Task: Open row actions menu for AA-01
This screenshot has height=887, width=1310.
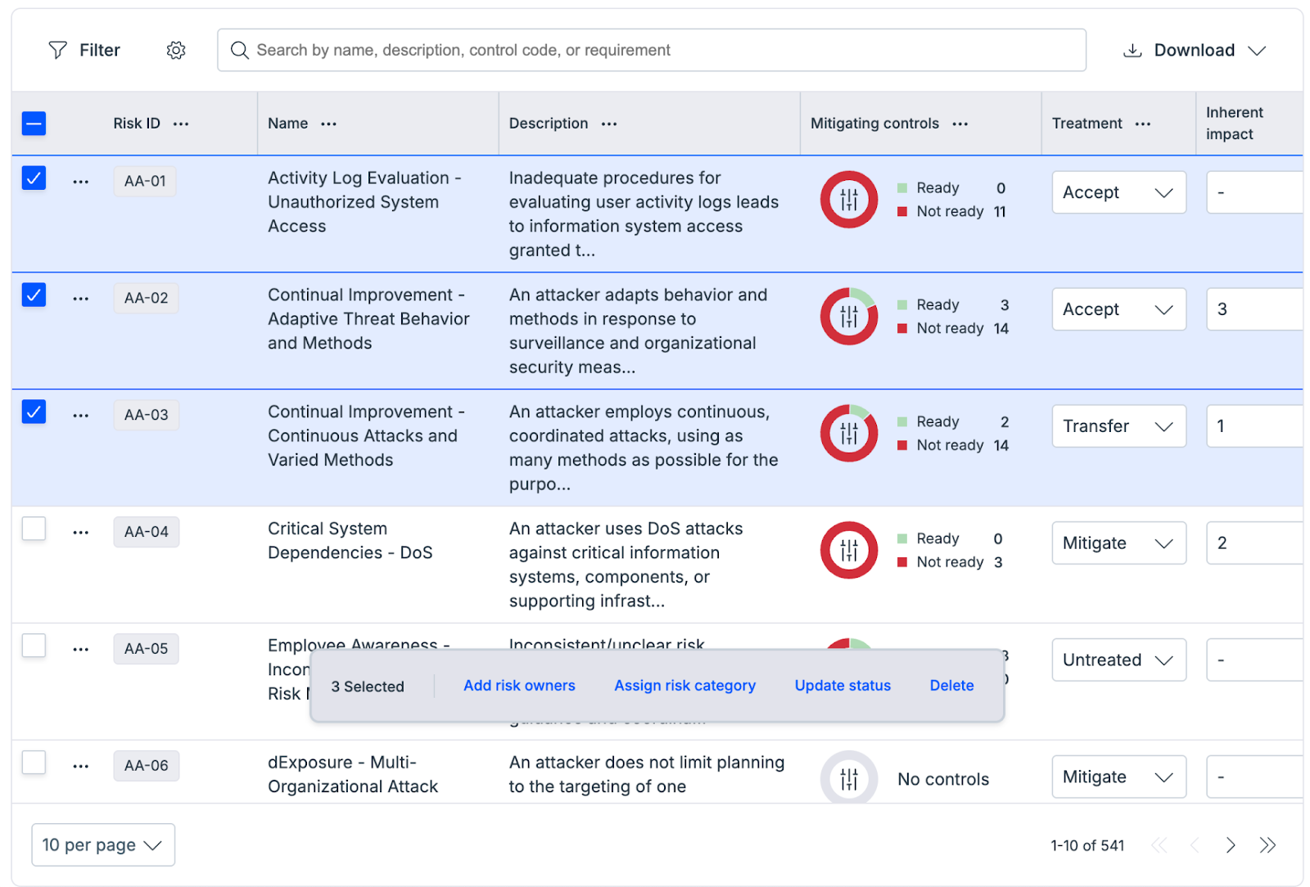Action: point(80,182)
